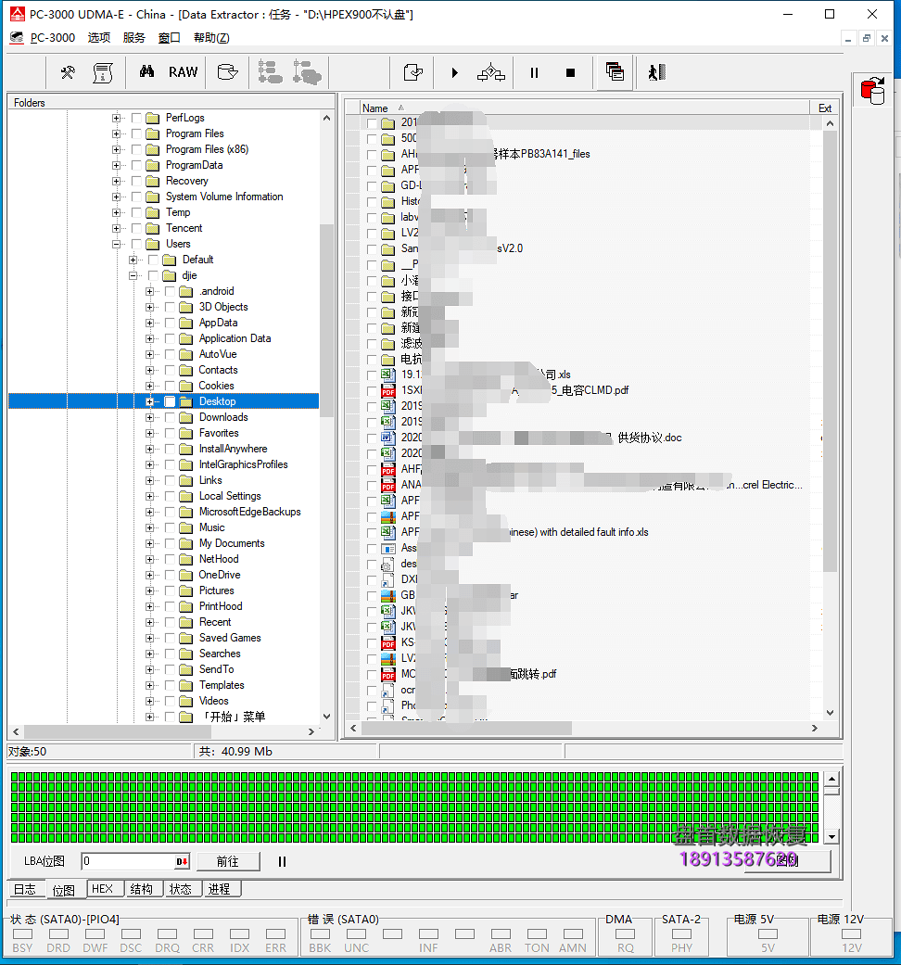The image size is (901, 965).
Task: Click the bitmap panel scroll down arrow
Action: [x=831, y=836]
